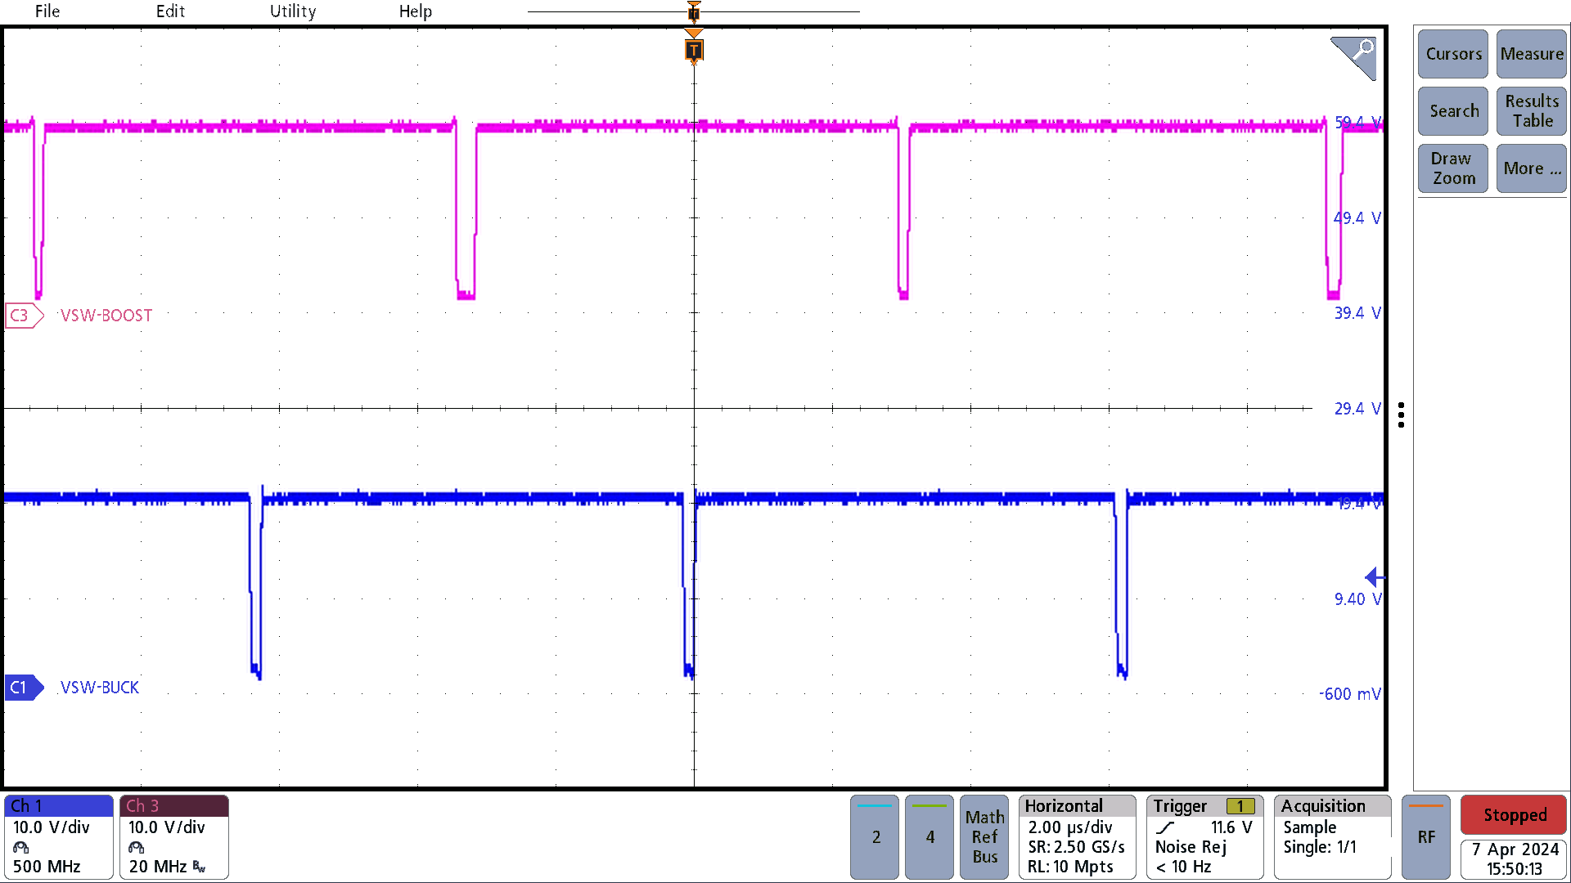Open the Utility menu
The height and width of the screenshot is (883, 1571).
click(x=293, y=11)
